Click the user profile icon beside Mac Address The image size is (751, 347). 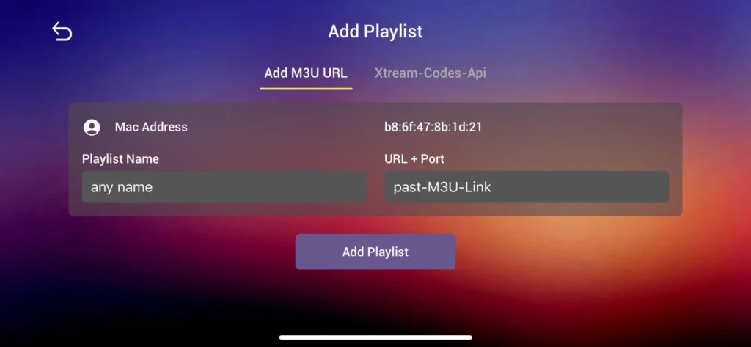92,128
